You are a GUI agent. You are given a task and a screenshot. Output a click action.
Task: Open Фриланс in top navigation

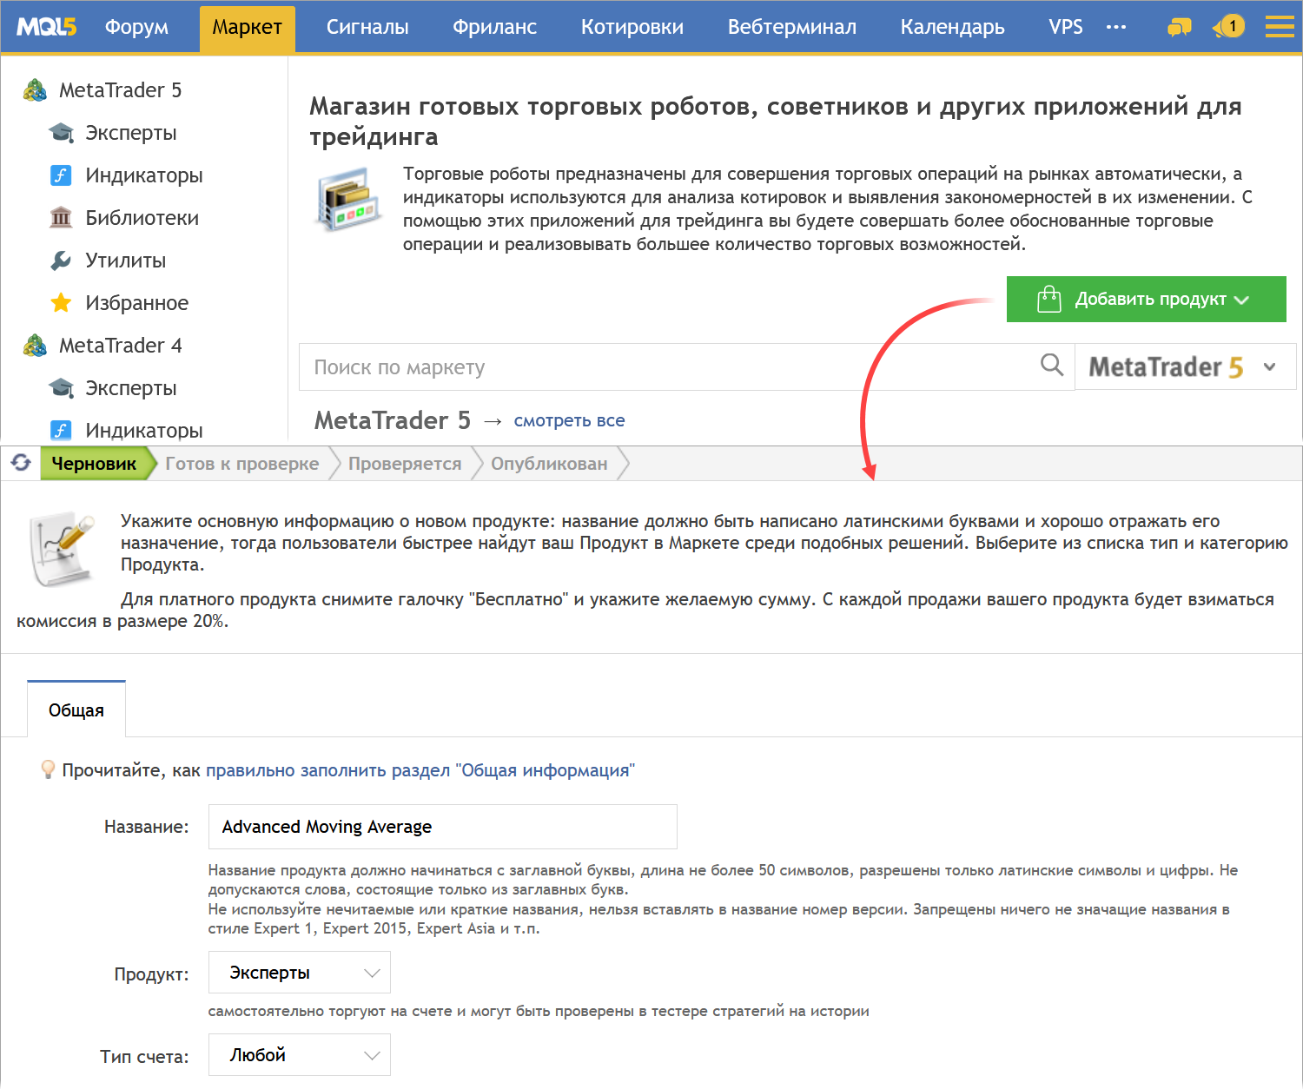pyautogui.click(x=494, y=27)
